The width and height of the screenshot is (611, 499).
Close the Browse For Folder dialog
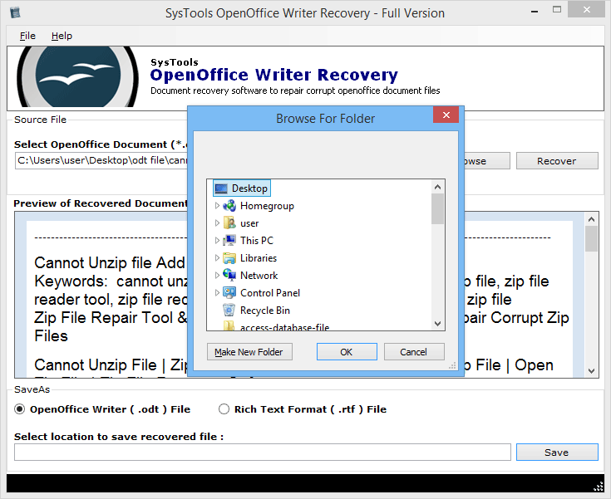coord(446,115)
